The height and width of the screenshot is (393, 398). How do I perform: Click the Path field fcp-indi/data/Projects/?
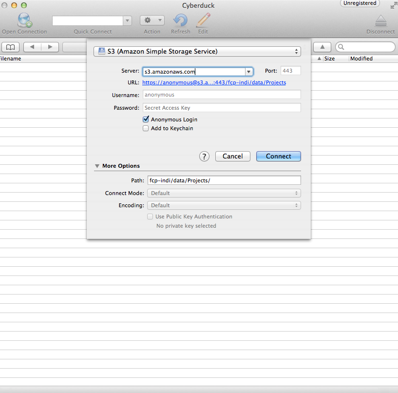pyautogui.click(x=224, y=180)
